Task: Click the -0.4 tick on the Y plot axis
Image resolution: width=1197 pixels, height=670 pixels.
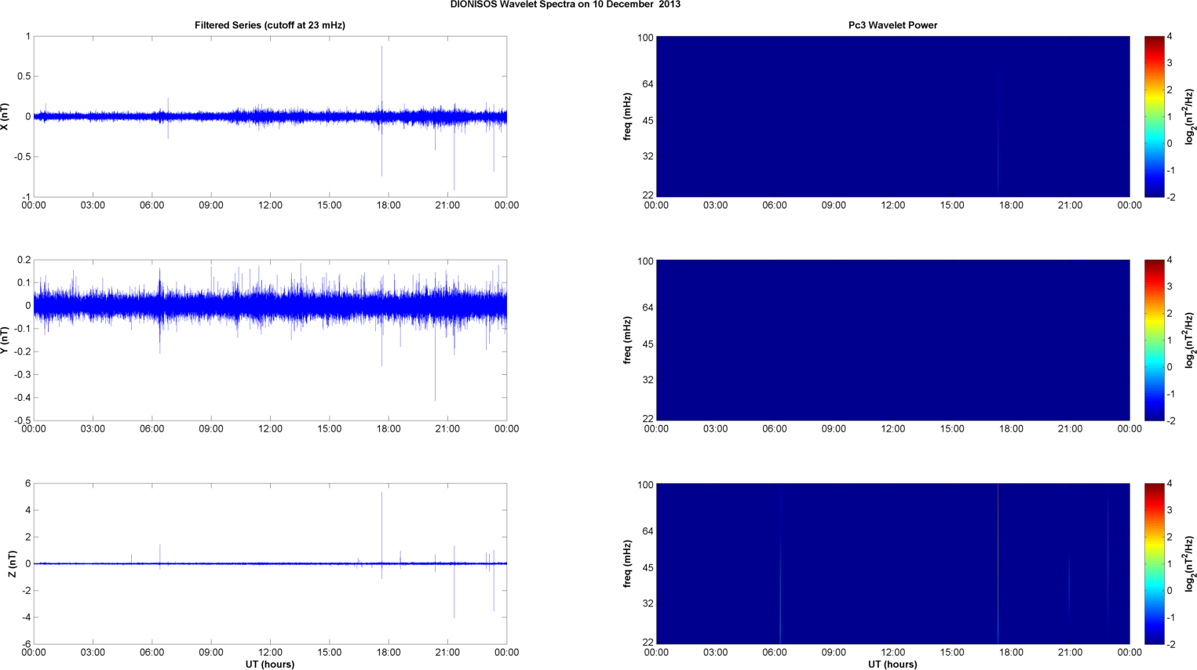Action: [x=21, y=398]
